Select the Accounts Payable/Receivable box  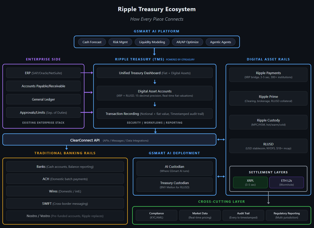[43, 86]
